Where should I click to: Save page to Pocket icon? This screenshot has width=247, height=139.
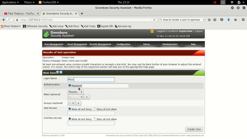[222, 20]
